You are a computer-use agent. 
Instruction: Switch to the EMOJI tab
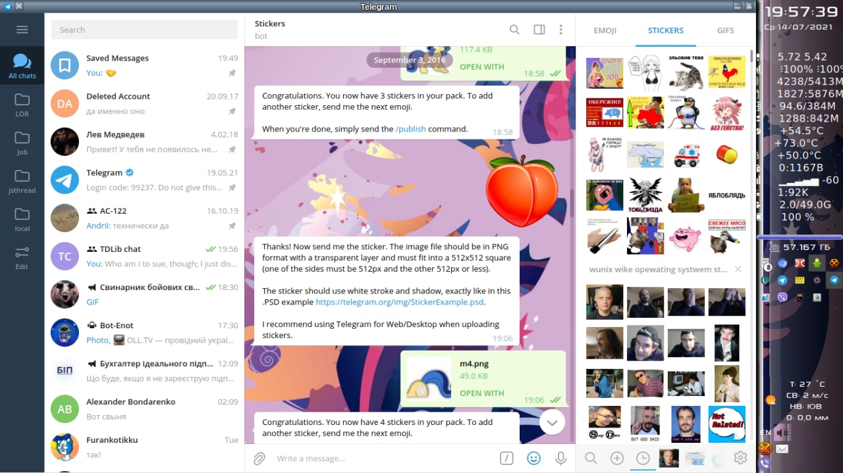(605, 30)
